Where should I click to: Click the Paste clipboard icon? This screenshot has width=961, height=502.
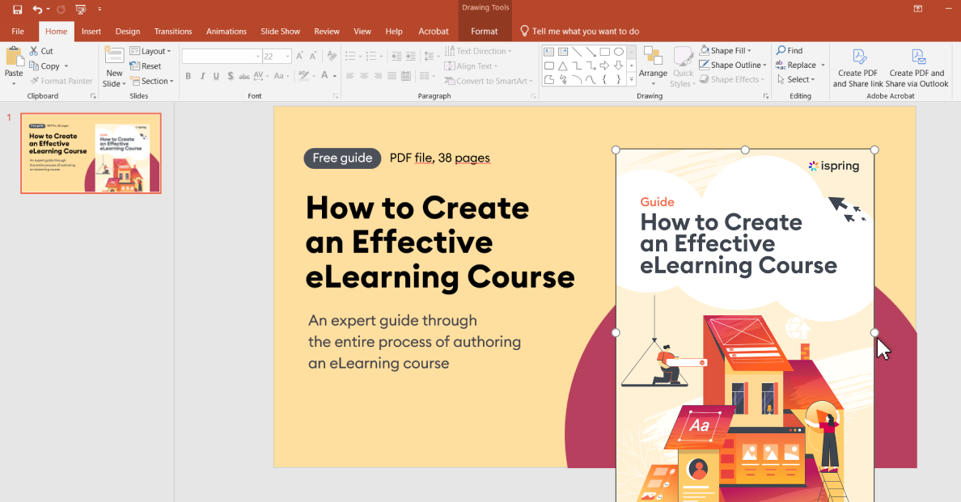coord(14,57)
